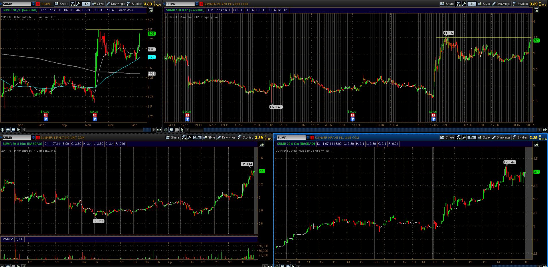Open Drawings menu in the daily chart
Viewport: 548px width, 267px height.
116,4
